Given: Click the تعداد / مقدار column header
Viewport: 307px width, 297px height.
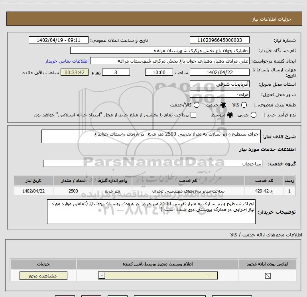Looking at the screenshot, I should point(73,181).
